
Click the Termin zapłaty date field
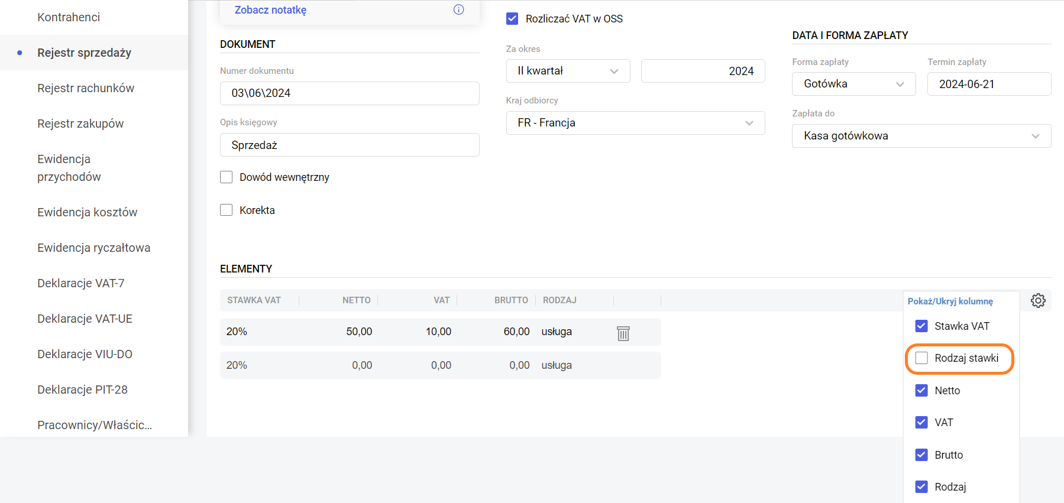tap(988, 84)
